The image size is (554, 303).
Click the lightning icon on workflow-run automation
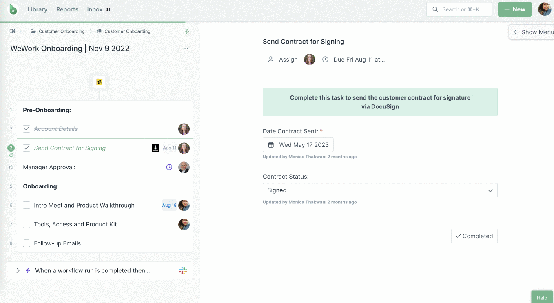pos(28,270)
